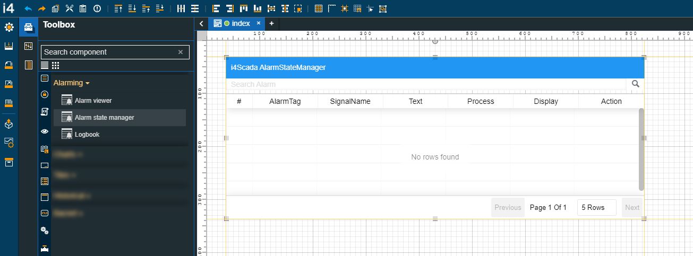Click the Previous page button

point(508,207)
